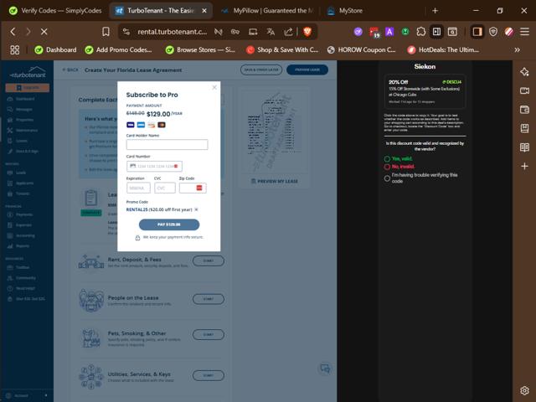Open the wallet icon in side panel
The image size is (536, 402).
pos(524,110)
